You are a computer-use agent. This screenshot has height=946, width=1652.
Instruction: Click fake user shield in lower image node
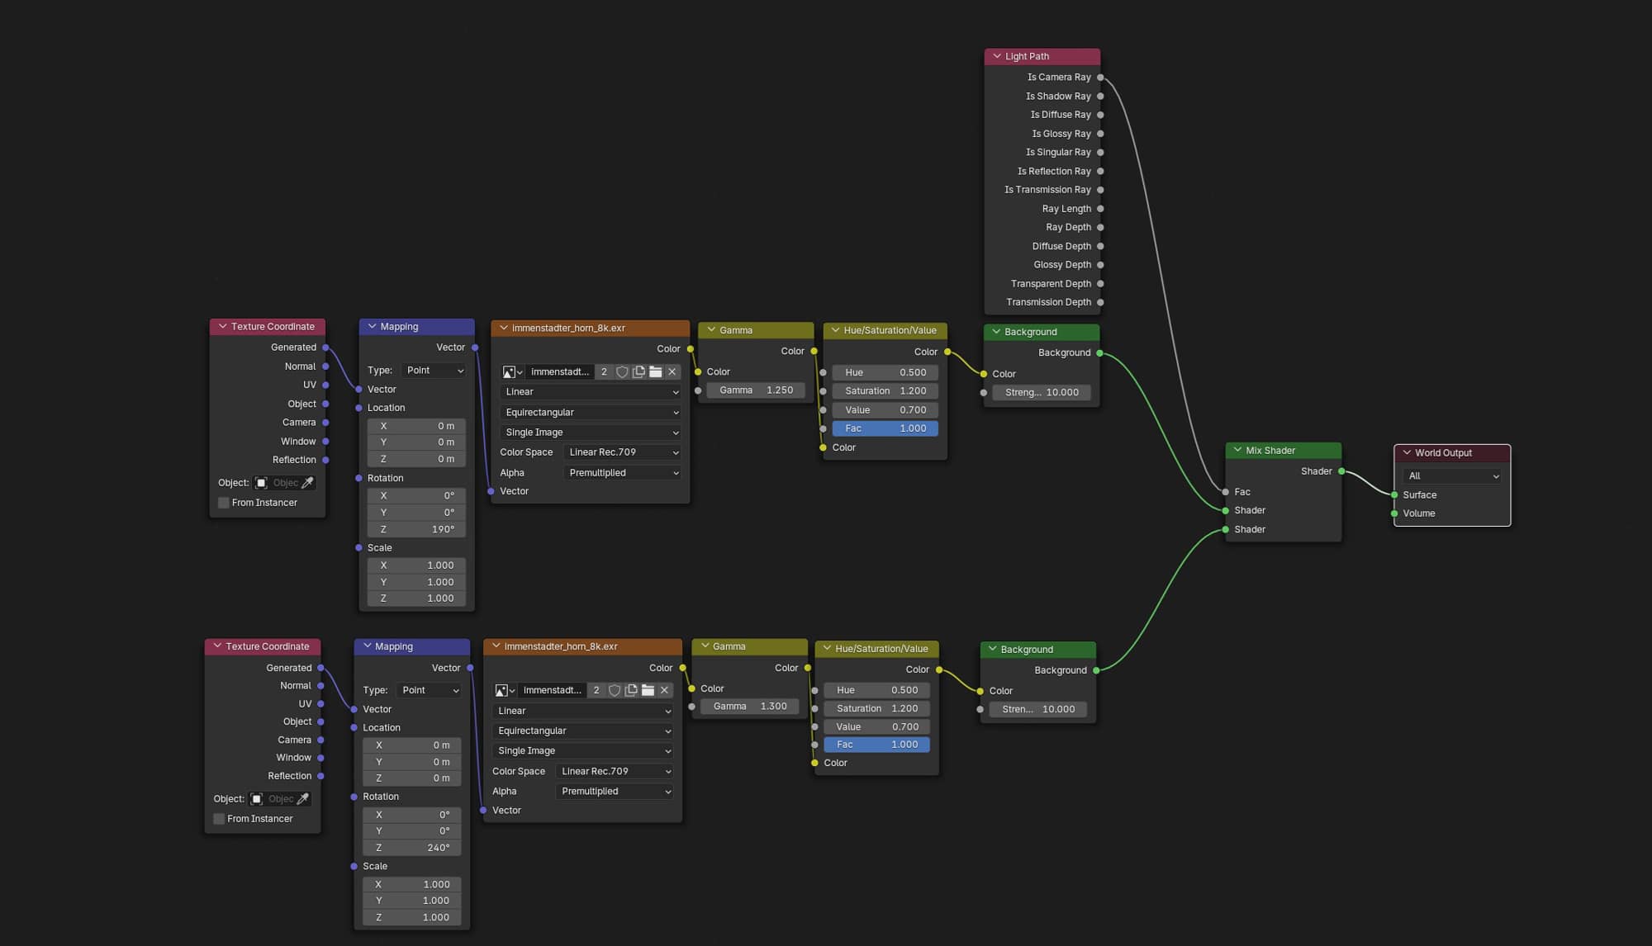[x=615, y=691]
